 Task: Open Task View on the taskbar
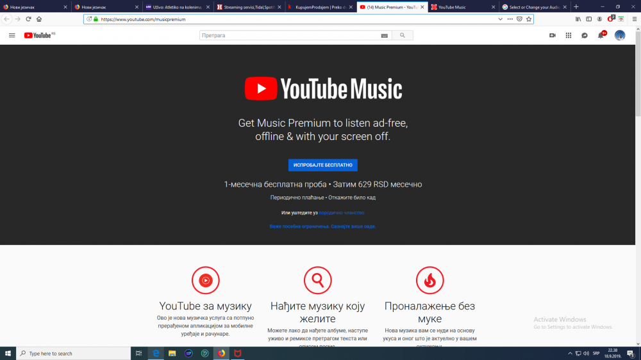(x=139, y=354)
